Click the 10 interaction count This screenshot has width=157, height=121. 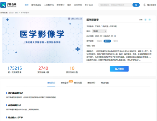click(x=72, y=68)
